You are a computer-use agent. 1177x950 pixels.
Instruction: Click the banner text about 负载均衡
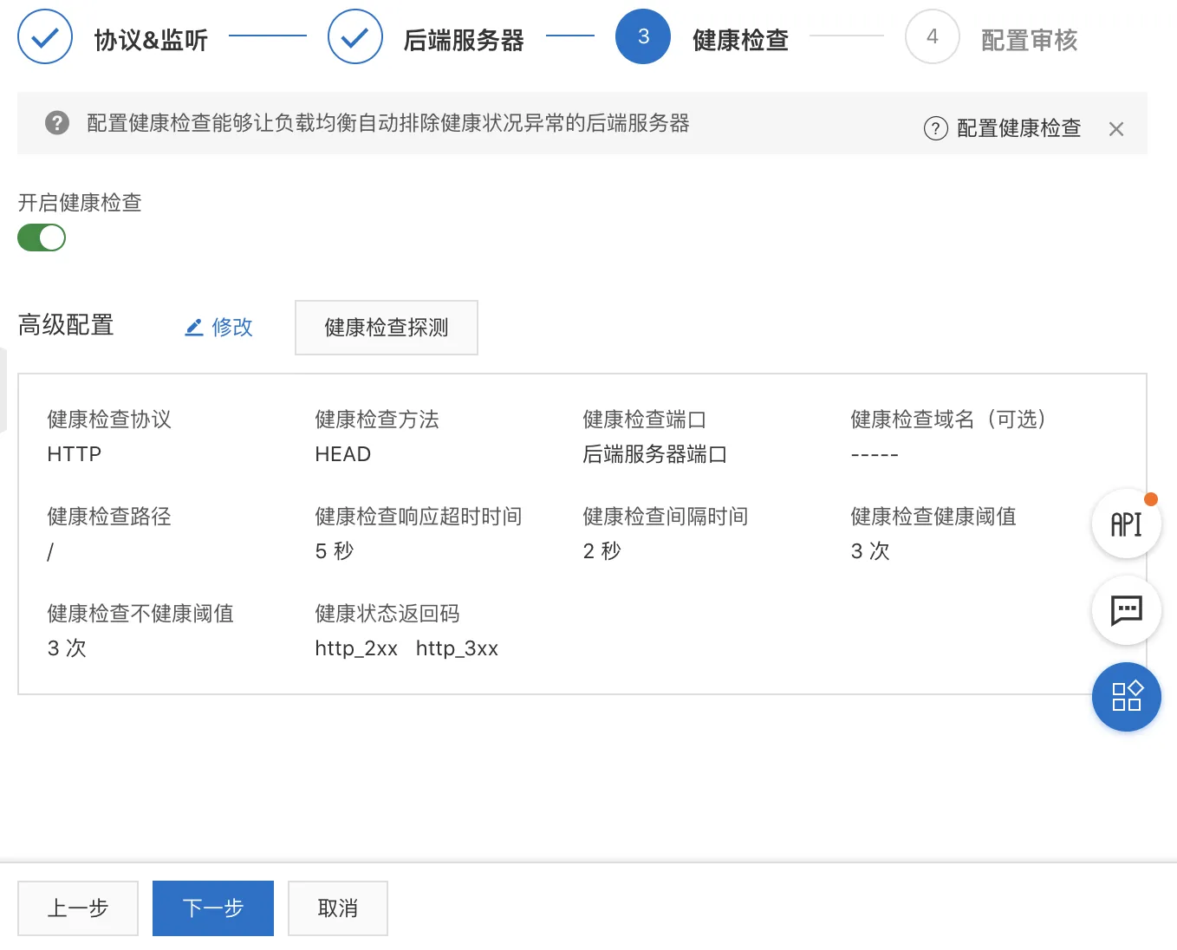(388, 123)
